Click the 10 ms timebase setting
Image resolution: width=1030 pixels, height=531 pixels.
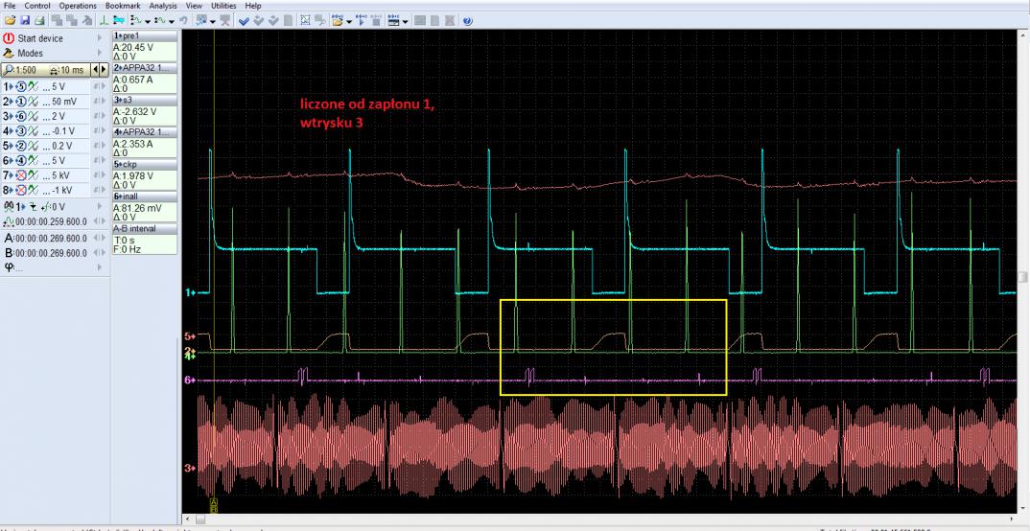click(x=68, y=70)
